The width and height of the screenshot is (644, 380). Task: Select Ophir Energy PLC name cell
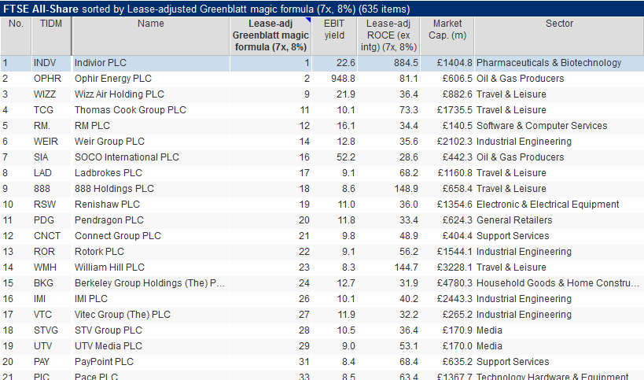pos(113,79)
